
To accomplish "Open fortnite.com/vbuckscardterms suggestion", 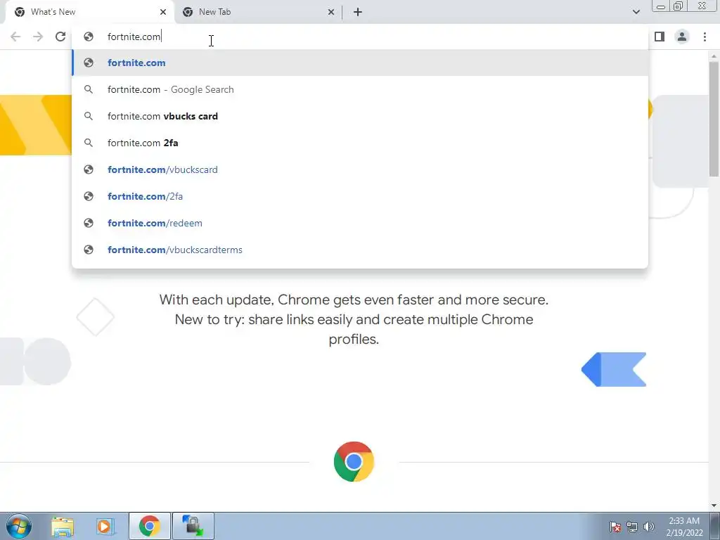I will coord(360,250).
